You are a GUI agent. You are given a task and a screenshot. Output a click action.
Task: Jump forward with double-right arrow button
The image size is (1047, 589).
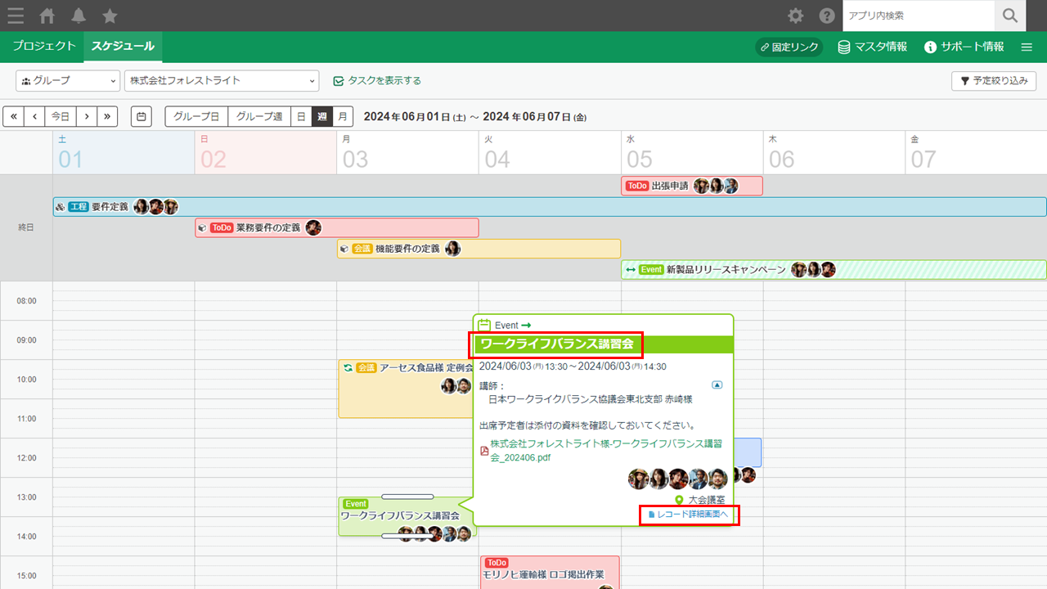[x=108, y=116]
